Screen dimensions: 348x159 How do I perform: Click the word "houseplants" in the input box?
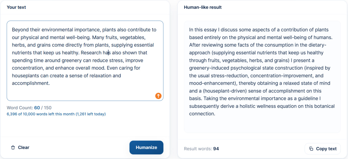coord(26,75)
